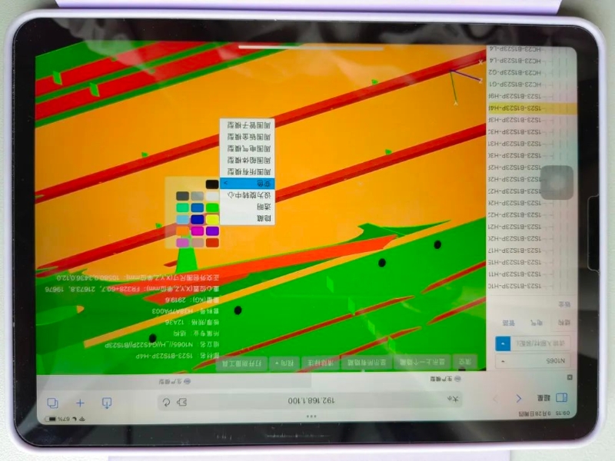
Task: Click the 重量[KG] 2919.6 info line
Action: tap(193, 300)
